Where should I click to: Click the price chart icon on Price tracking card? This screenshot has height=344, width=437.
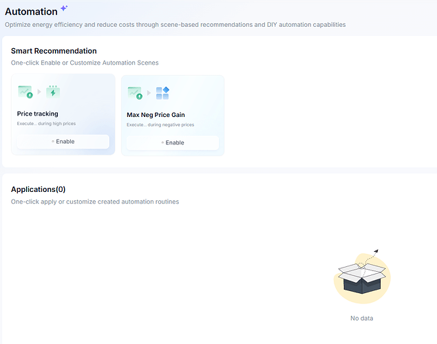click(25, 92)
